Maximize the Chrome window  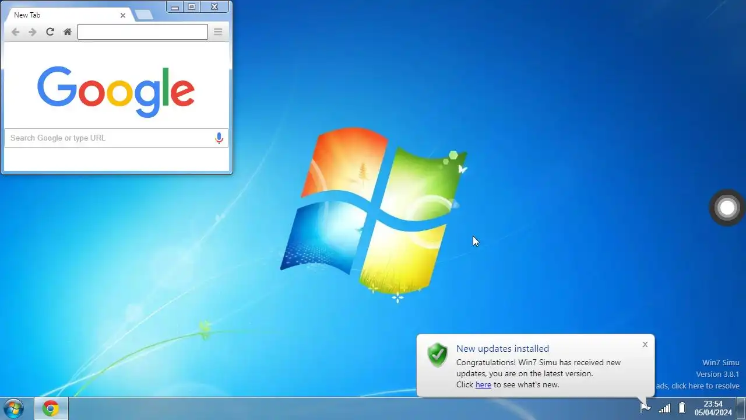tap(192, 7)
